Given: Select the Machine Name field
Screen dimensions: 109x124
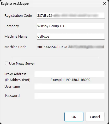Looking at the screenshot, I should 71,37.
